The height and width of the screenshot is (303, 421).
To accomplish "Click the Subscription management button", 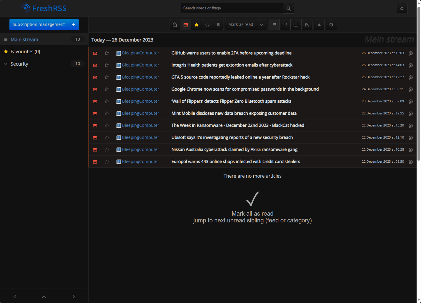I will tap(39, 25).
